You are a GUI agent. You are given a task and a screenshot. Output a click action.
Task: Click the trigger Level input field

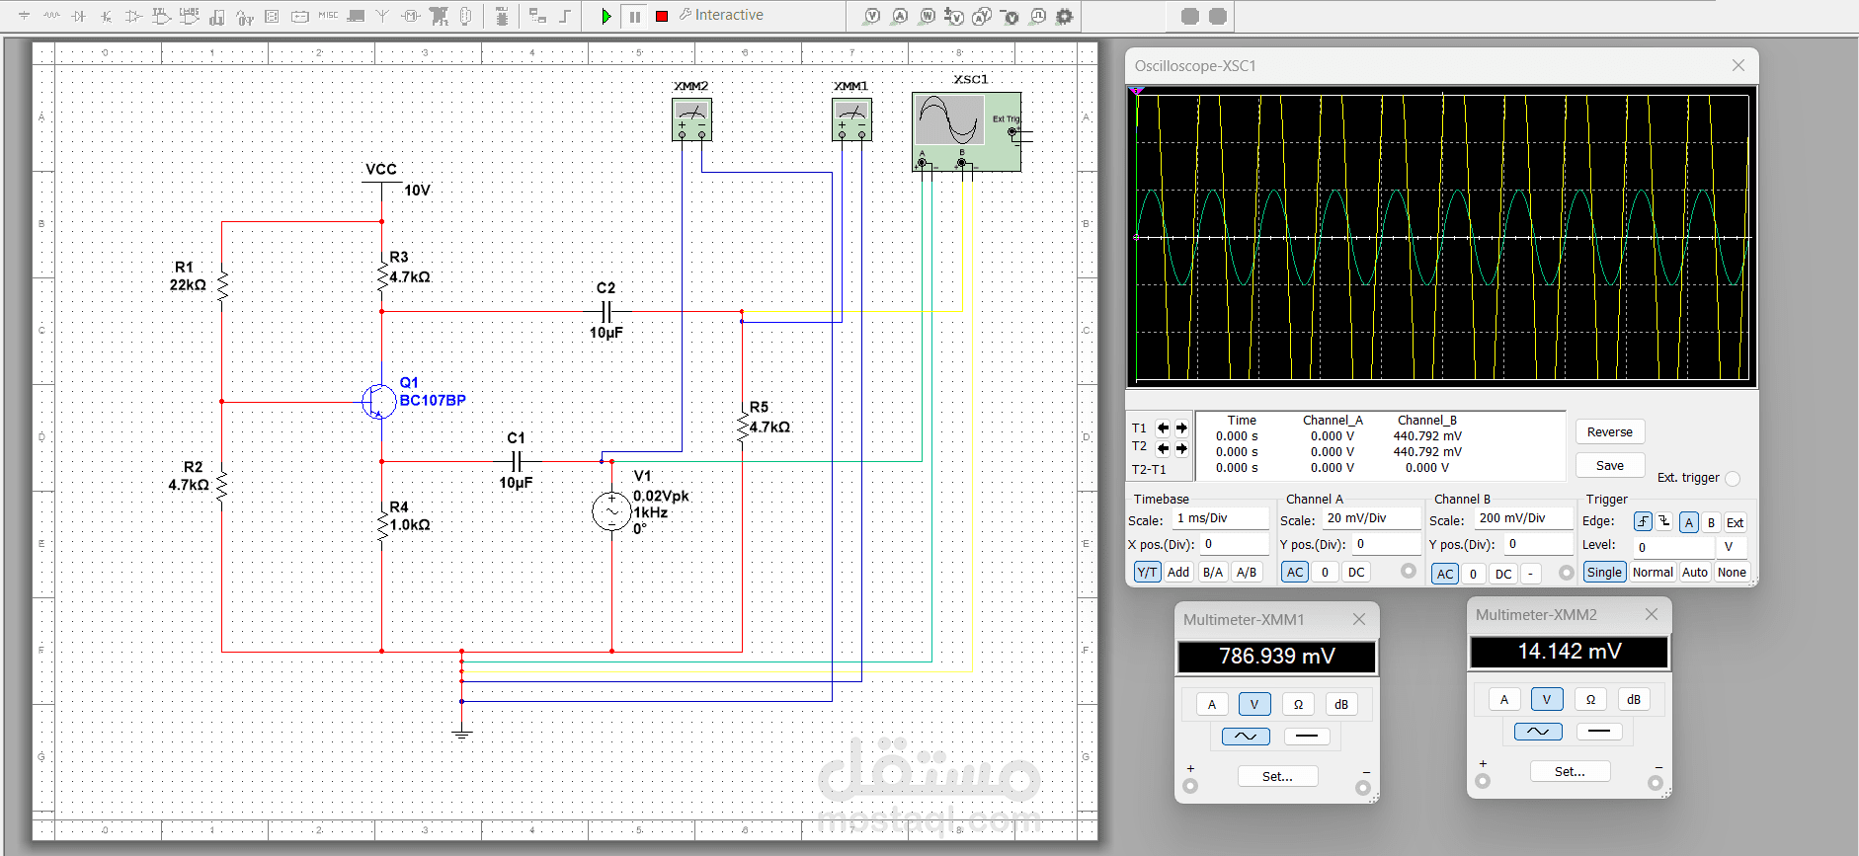(x=1672, y=547)
